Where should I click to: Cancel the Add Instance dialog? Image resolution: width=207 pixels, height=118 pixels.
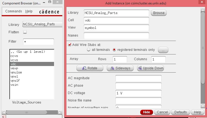point(162,112)
